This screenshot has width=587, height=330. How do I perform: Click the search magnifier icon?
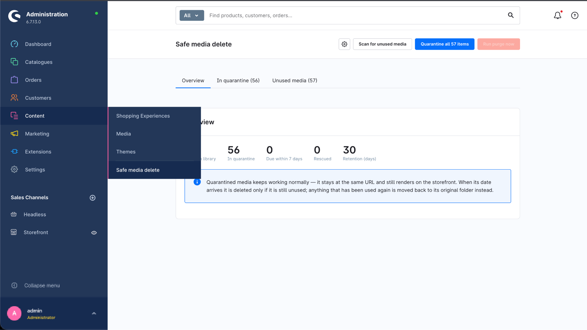point(511,15)
